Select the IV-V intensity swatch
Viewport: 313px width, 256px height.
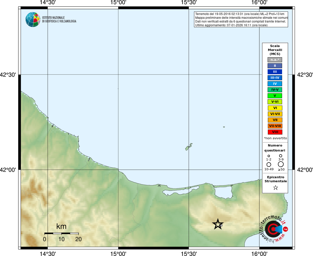(x=275, y=90)
